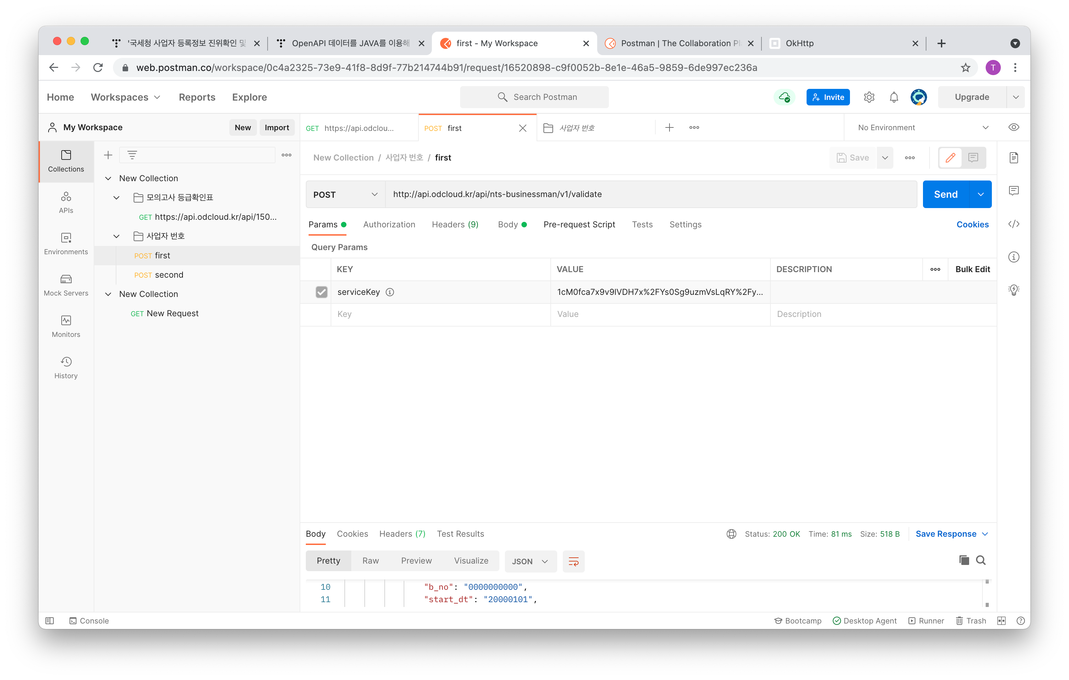This screenshot has height=680, width=1069.
Task: Switch to comment mode icon beside edit pencil
Action: [973, 158]
